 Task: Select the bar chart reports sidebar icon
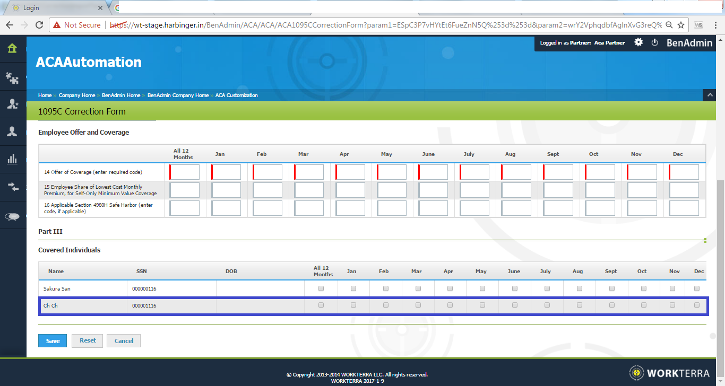point(12,159)
